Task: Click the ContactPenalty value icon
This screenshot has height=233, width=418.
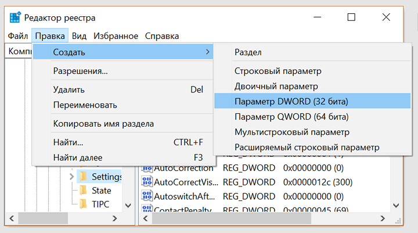Action: (147, 209)
